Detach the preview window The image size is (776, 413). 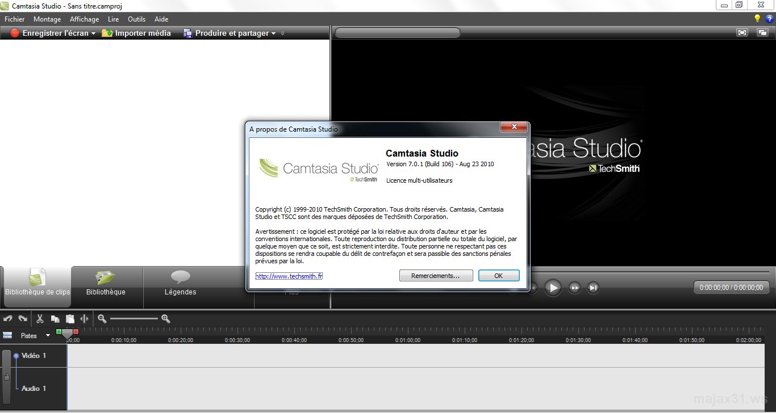762,33
